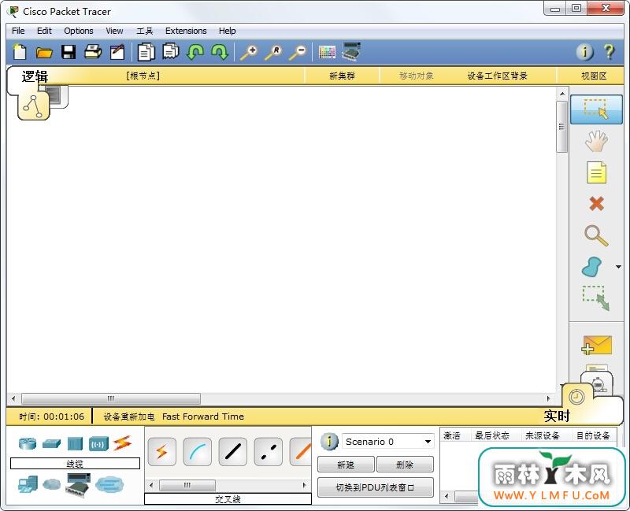Click the 视图区 button

click(594, 76)
